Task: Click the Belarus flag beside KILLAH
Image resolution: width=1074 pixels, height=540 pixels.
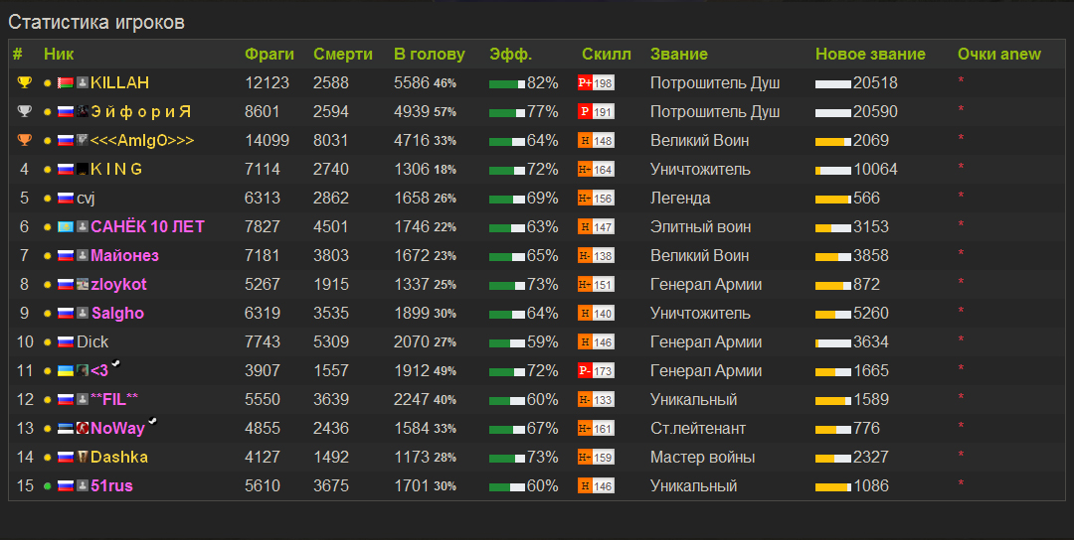Action: (66, 83)
